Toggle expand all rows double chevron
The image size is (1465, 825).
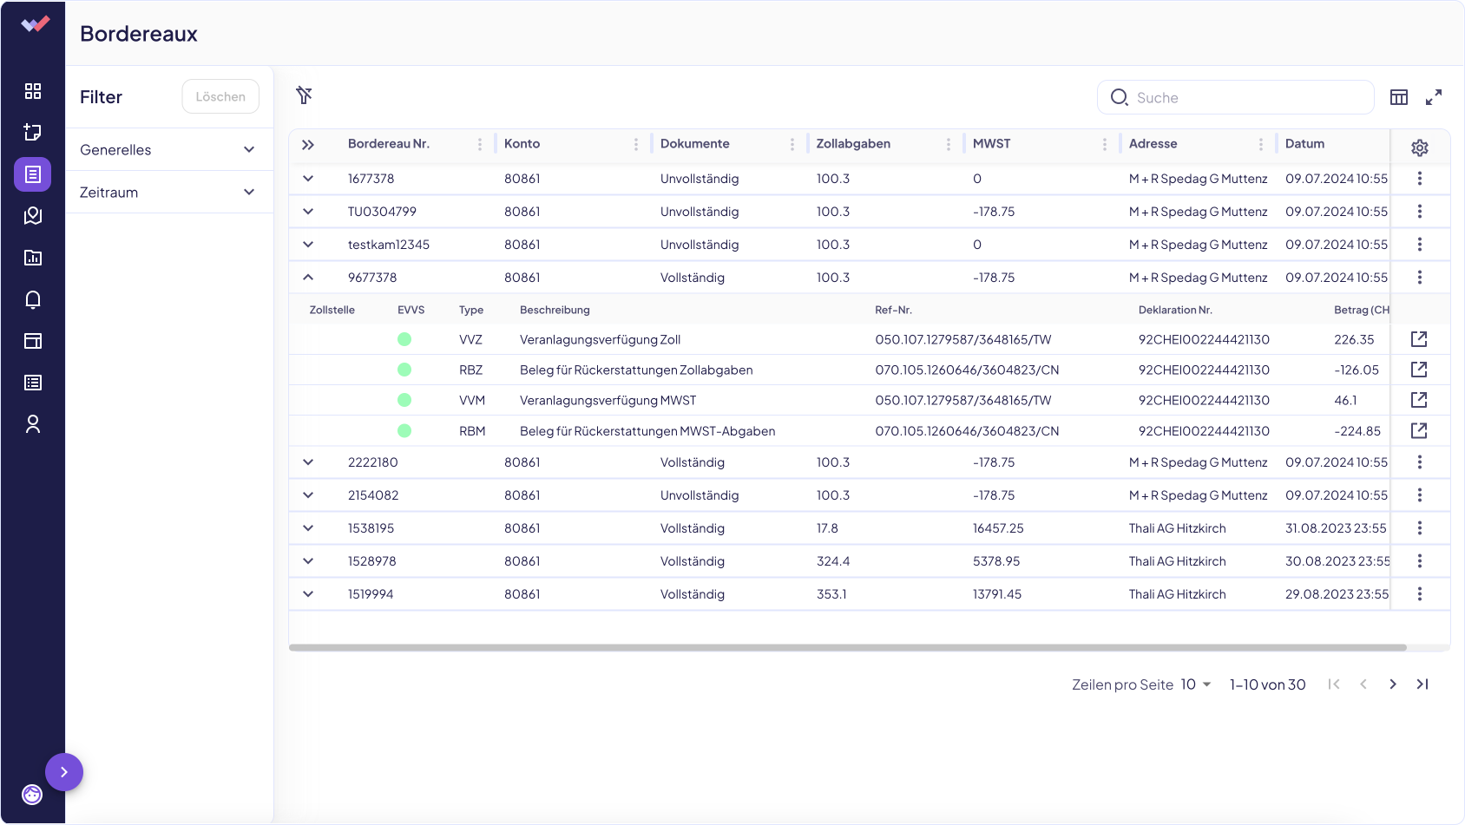pos(308,145)
